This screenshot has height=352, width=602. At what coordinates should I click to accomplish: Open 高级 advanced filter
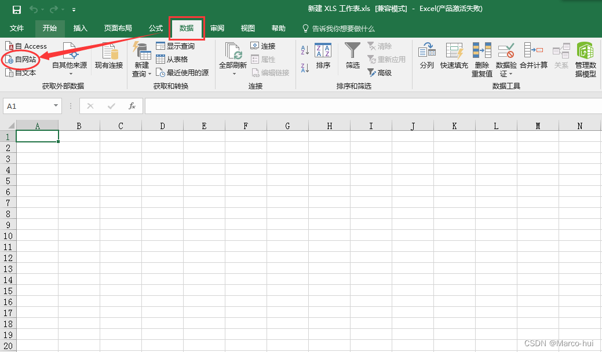(380, 72)
